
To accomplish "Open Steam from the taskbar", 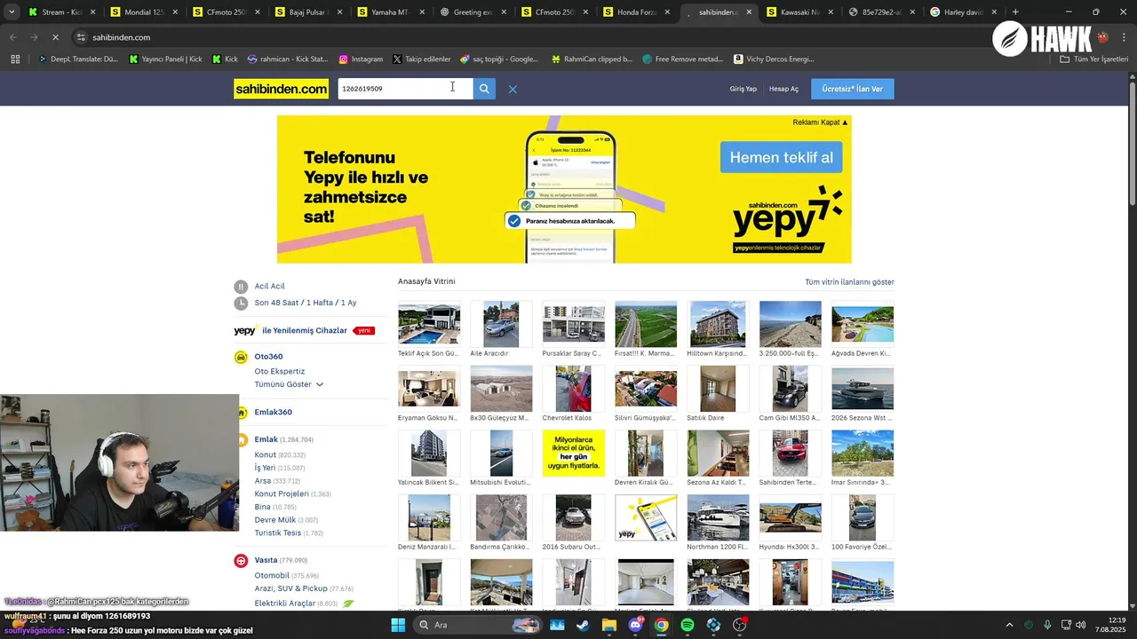I will 583,625.
